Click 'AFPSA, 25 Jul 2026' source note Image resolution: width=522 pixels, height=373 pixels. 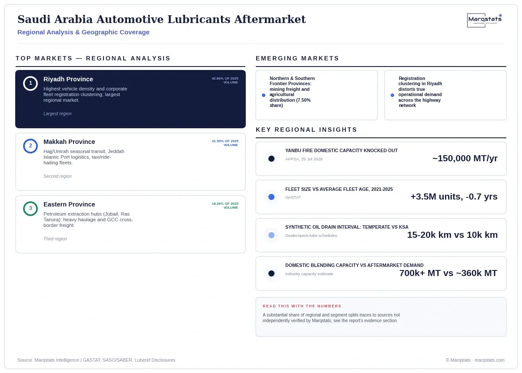coord(304,159)
